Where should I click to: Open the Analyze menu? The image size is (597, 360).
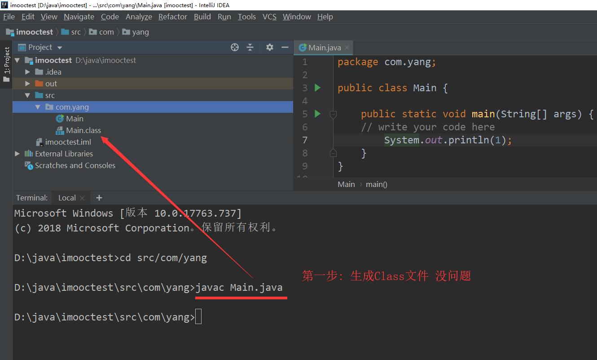(x=139, y=17)
